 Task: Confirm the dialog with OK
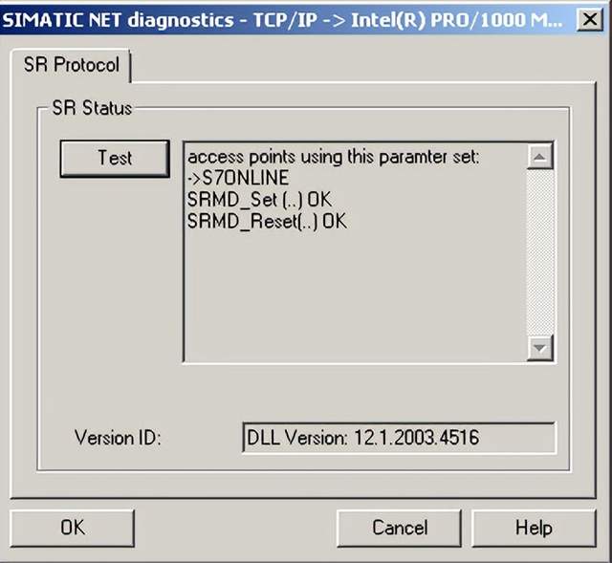click(x=73, y=528)
